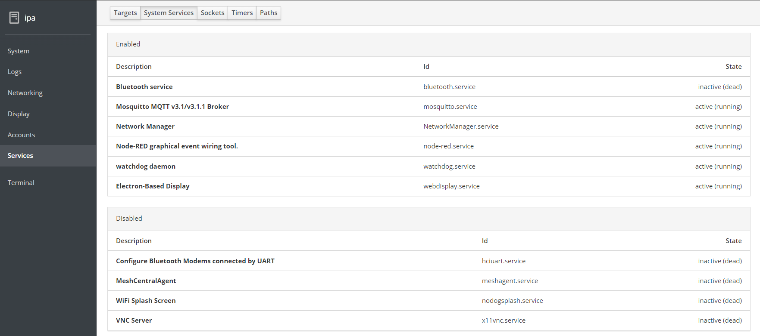
Task: Open Accounts in the sidebar
Action: 22,135
